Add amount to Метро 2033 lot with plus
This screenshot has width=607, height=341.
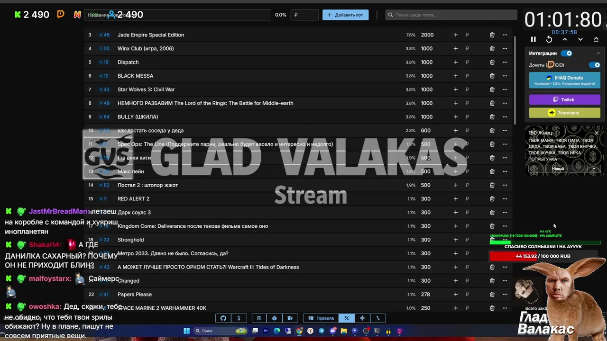(x=456, y=253)
